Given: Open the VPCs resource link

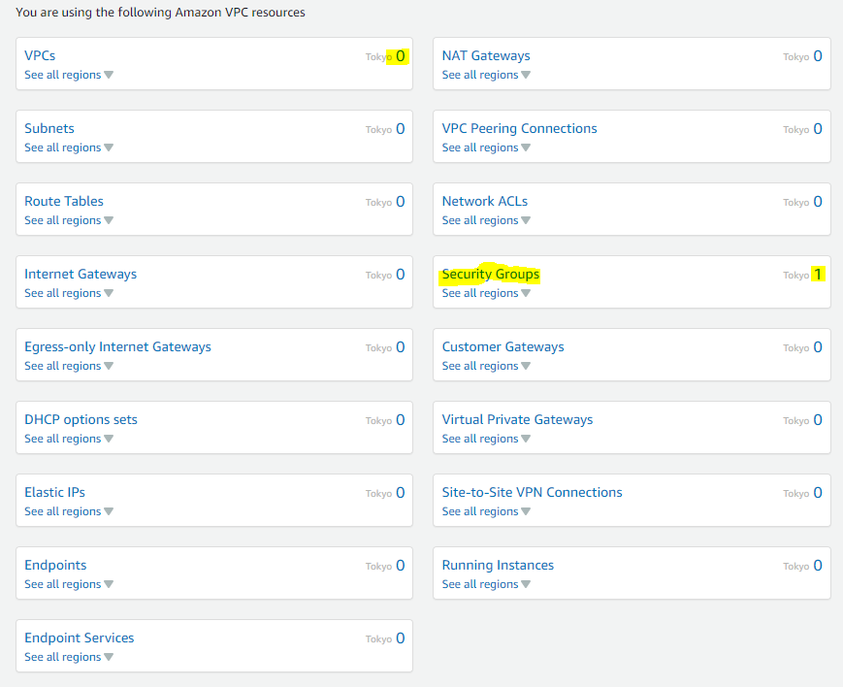Looking at the screenshot, I should [x=40, y=55].
